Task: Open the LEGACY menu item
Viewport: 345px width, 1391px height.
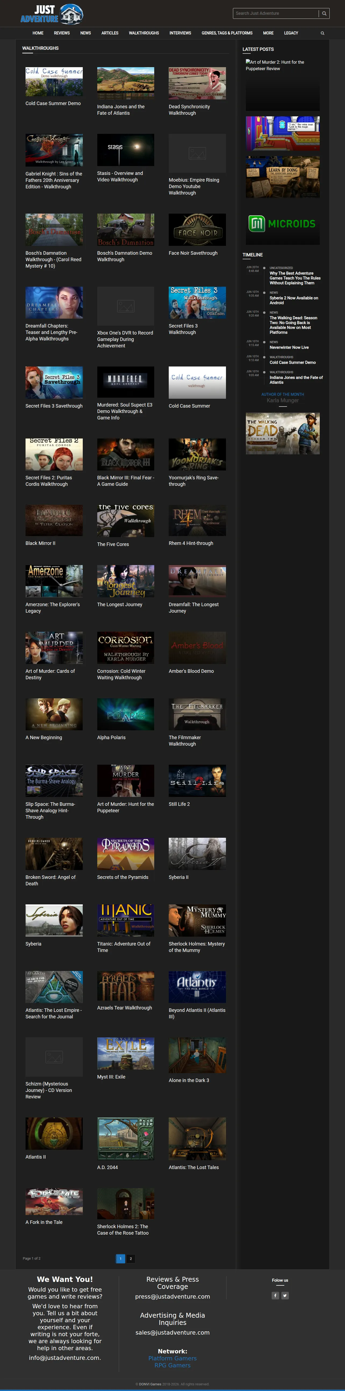Action: 291,33
